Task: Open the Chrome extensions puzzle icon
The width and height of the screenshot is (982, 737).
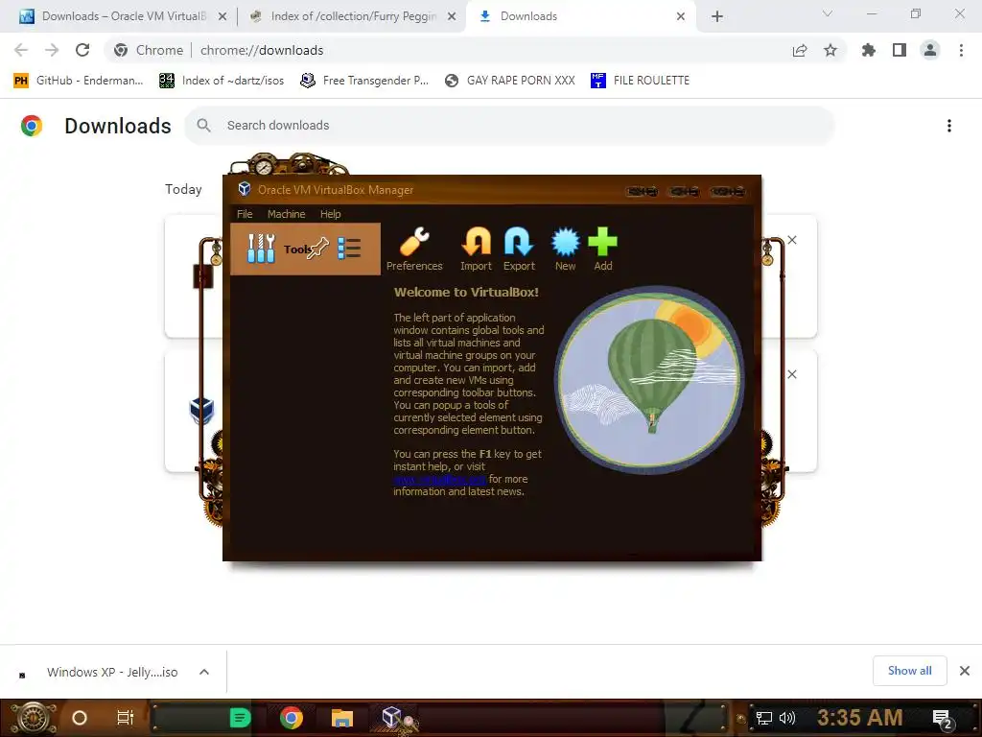Action: click(869, 50)
